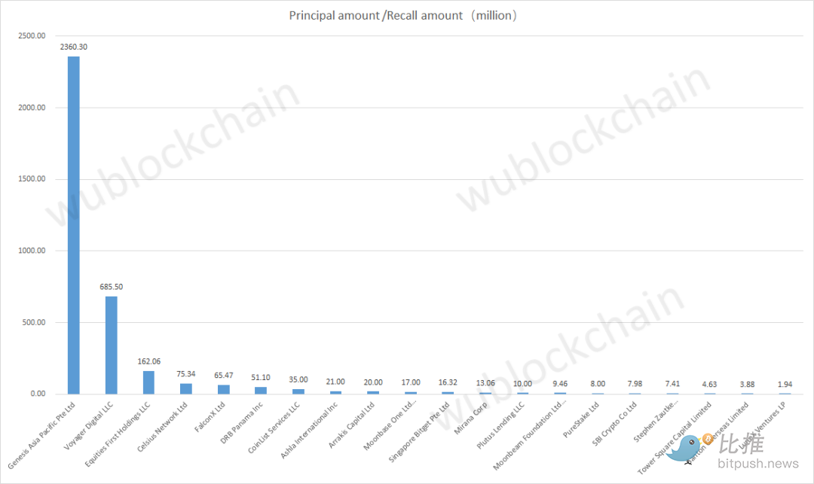Click the 2360.30 data label
Image resolution: width=814 pixels, height=484 pixels.
click(x=74, y=47)
